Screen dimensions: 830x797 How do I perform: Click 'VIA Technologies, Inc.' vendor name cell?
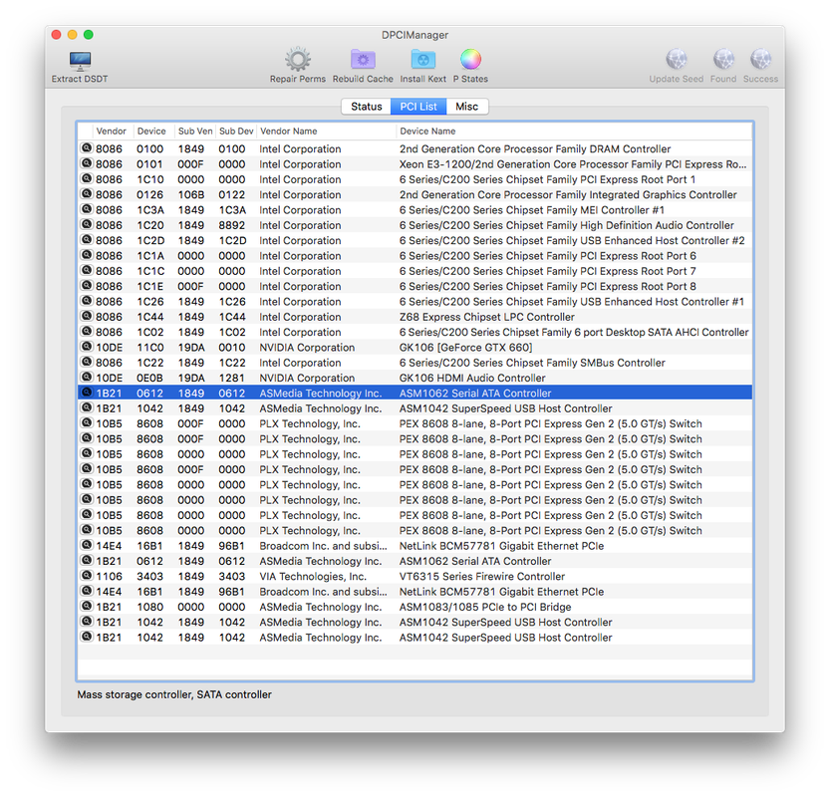tap(312, 576)
